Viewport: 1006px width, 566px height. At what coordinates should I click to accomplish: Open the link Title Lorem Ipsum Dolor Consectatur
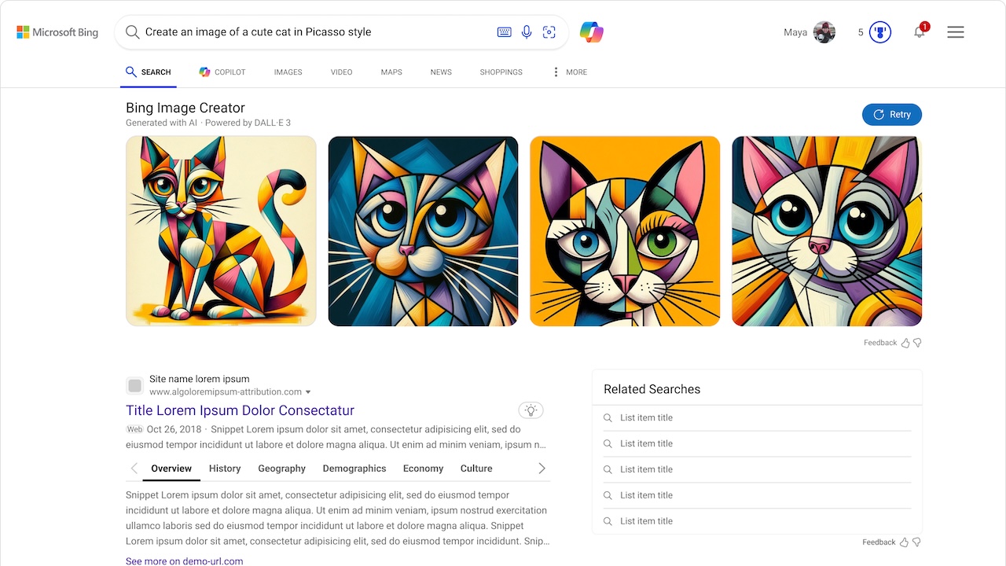coord(239,410)
